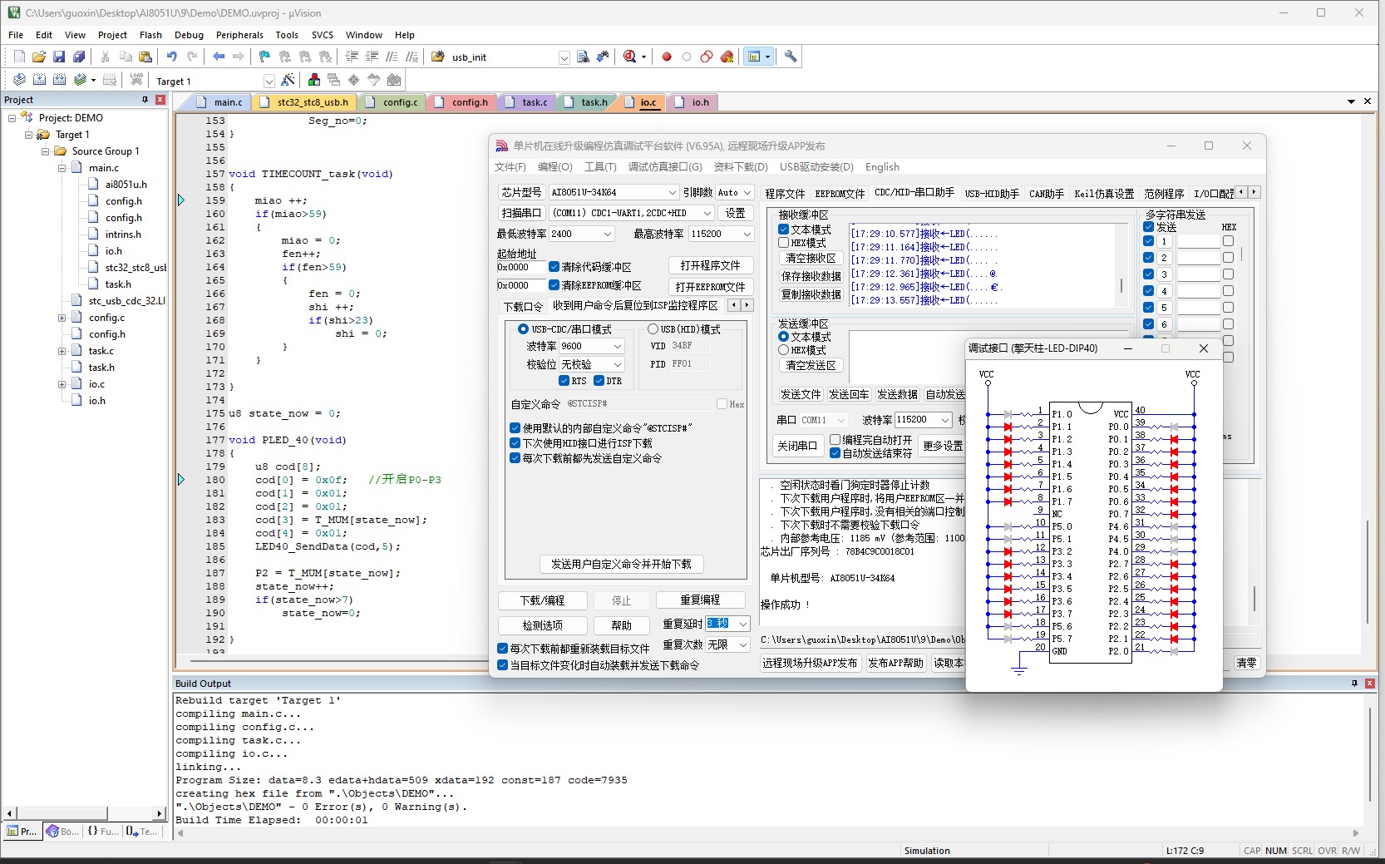This screenshot has height=864, width=1385.
Task: Open the 校验位 无校验 dropdown
Action: point(591,364)
